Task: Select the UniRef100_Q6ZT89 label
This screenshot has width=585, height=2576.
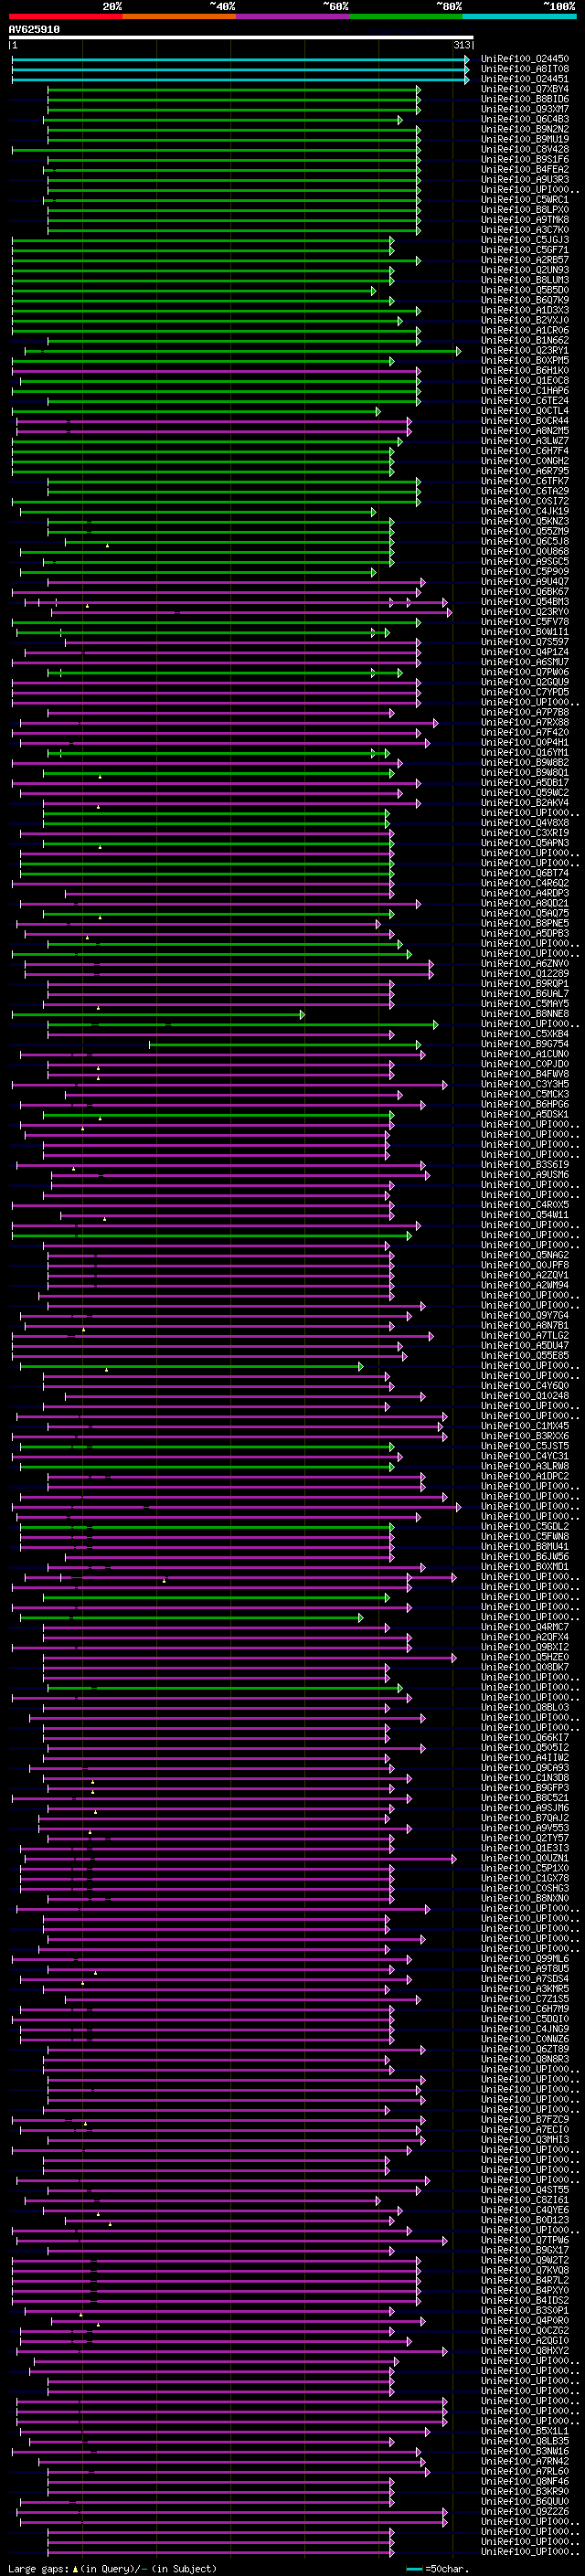Action: [x=525, y=2049]
